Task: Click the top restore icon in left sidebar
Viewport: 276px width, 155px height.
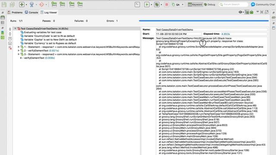Action: pos(3,12)
